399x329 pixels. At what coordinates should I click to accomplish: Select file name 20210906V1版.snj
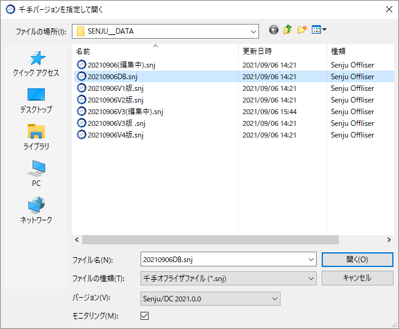point(115,88)
